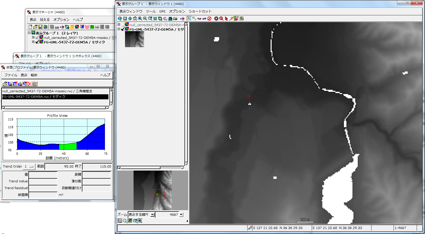Click the Trend Order stepper button
This screenshot has width=425, height=234.
(x=31, y=167)
